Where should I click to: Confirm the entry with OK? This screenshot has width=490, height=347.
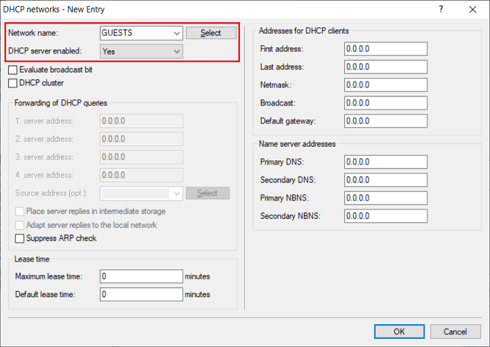click(x=399, y=332)
